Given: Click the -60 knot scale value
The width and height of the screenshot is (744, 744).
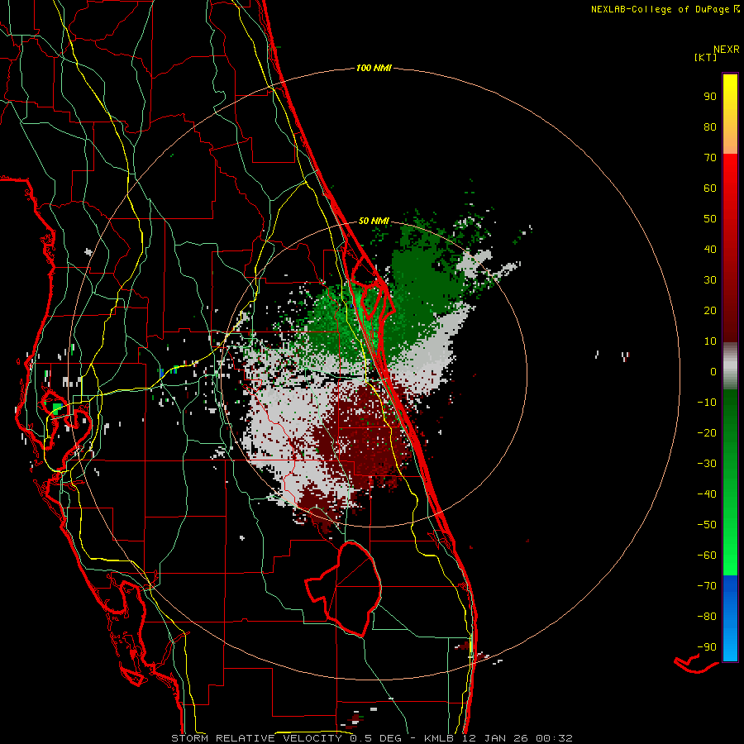Looking at the screenshot, I should pos(707,556).
